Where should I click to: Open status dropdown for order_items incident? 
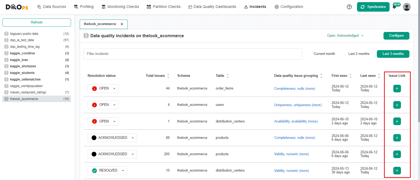[103, 88]
